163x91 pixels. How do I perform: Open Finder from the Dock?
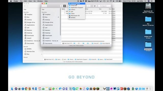pyautogui.click(x=12, y=89)
